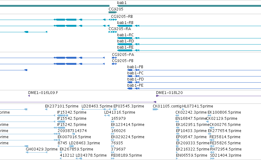Viewport: 261px width, 160px height.
Task: Select the feature labeled 166026
Action: point(118,131)
